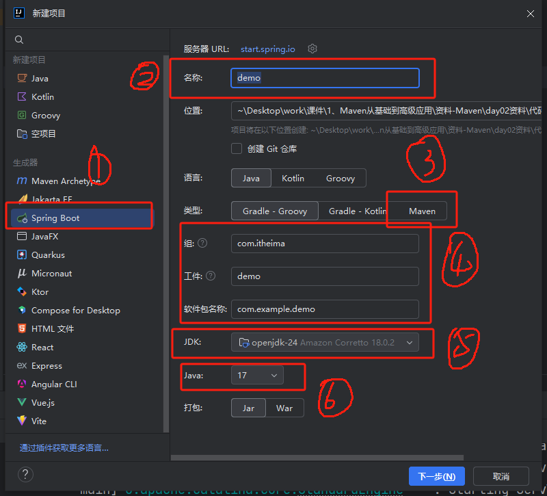Click the 名称 demo input field
Viewport: 547px width, 496px height.
click(x=325, y=78)
